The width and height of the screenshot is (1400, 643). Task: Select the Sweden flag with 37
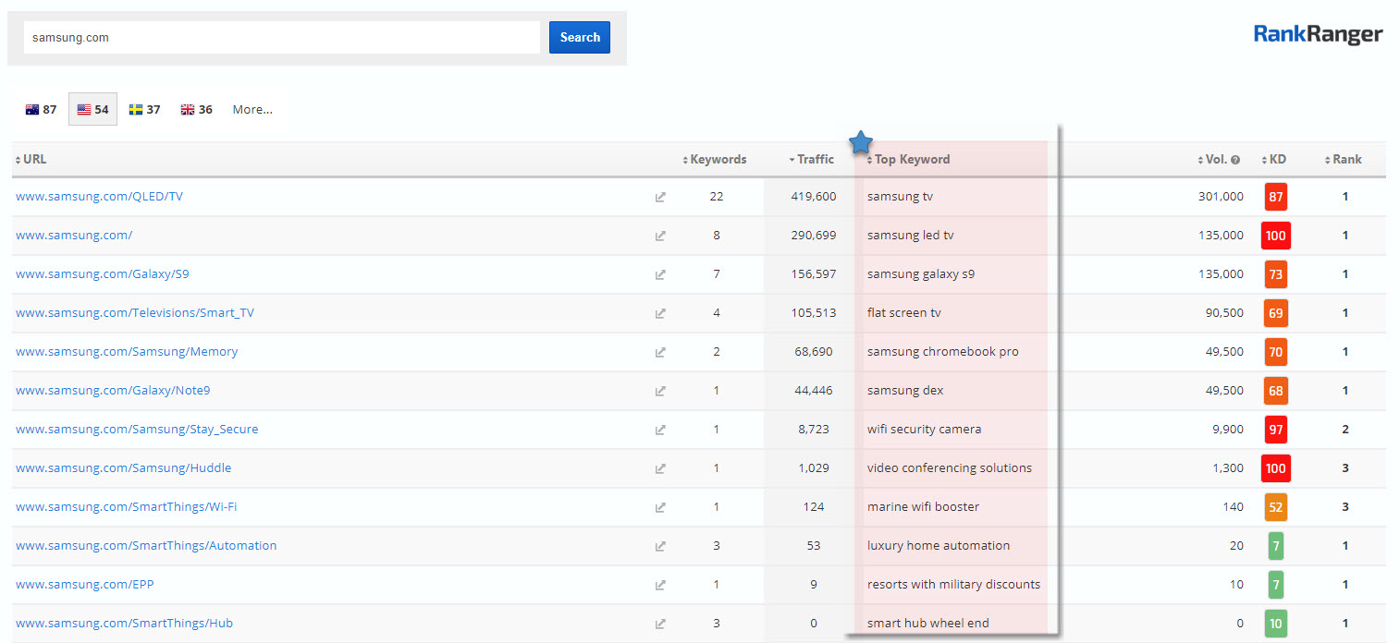pyautogui.click(x=144, y=109)
